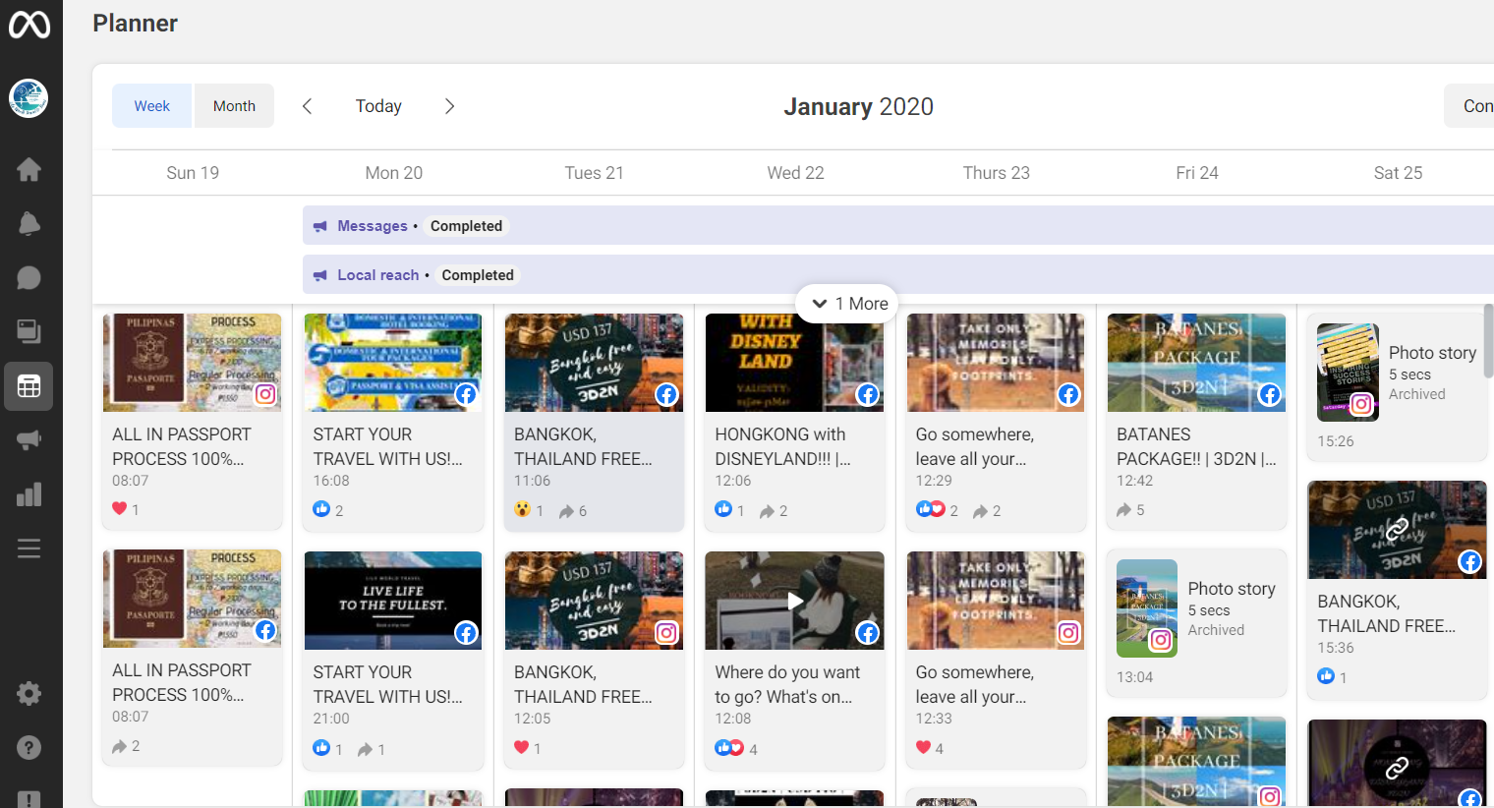
Task: Click Instagram badge on 08:07 passport post
Action: pyautogui.click(x=265, y=394)
